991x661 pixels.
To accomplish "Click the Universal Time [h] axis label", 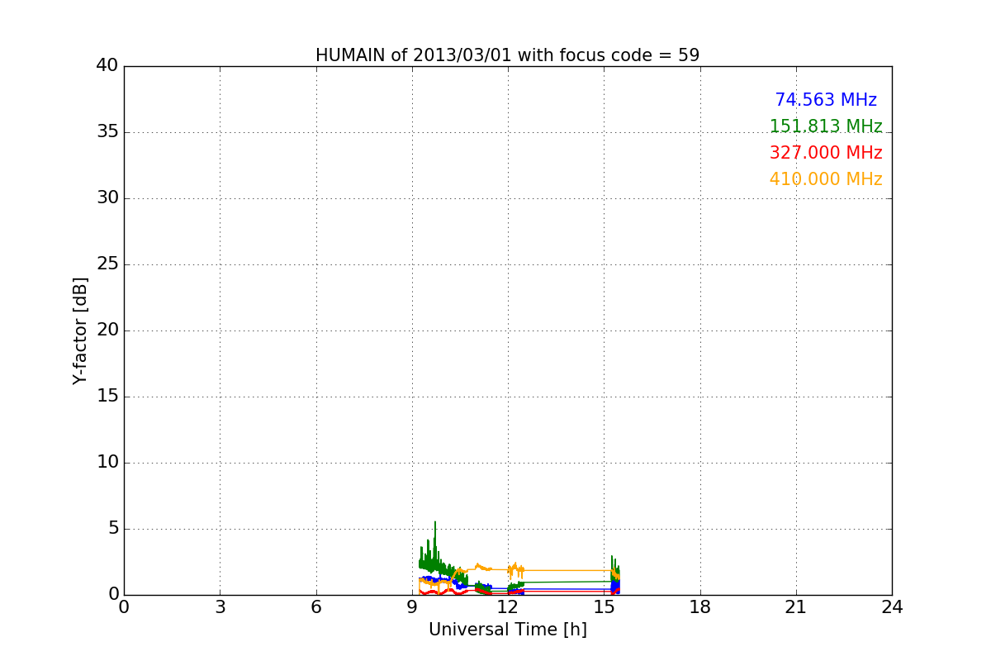I will coord(508,630).
